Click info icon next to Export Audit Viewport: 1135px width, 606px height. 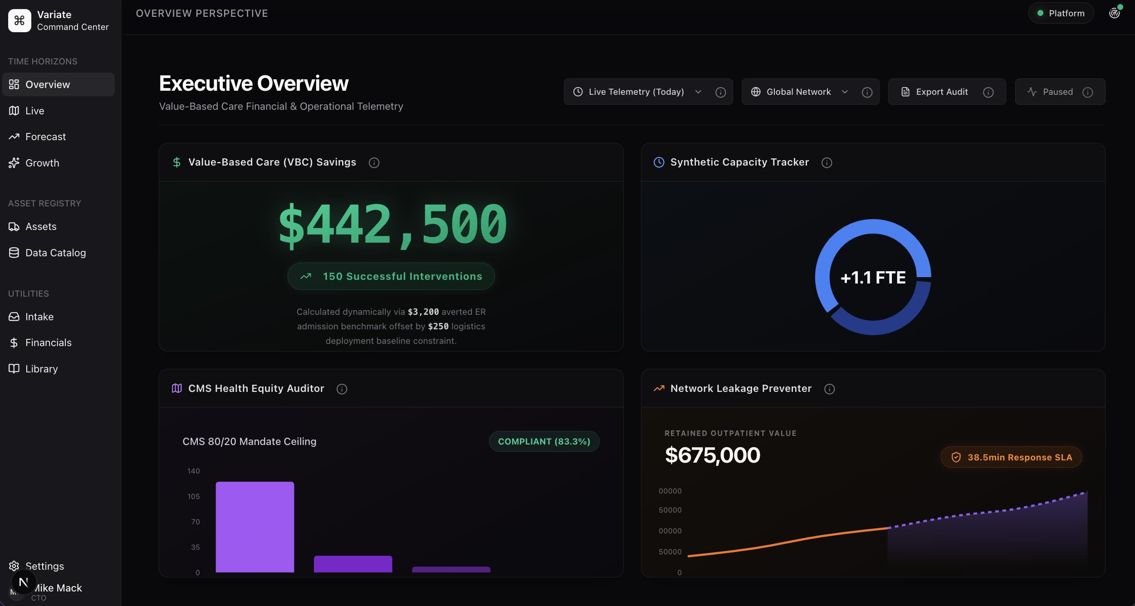[x=988, y=92]
